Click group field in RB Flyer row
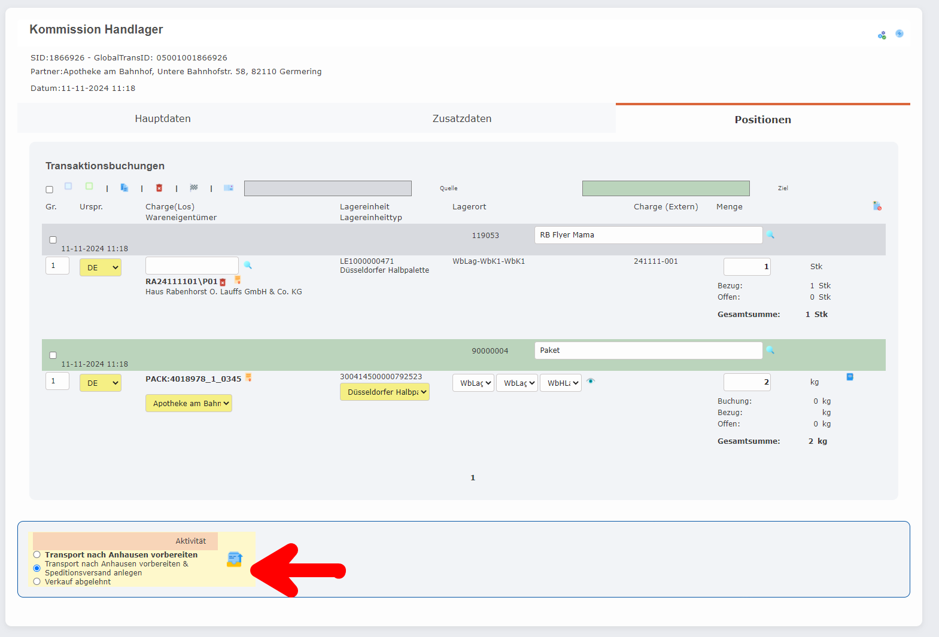 click(x=57, y=266)
